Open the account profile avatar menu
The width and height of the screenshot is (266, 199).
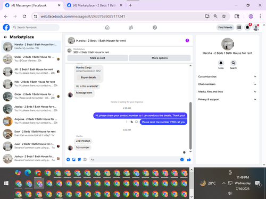coord(256,28)
